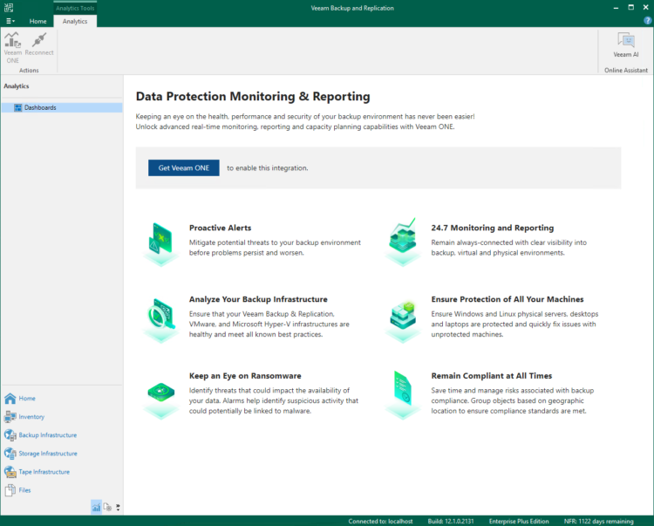Image resolution: width=654 pixels, height=526 pixels.
Task: Select the Analytics chart icon in bottom navigation strip
Action: (x=96, y=506)
